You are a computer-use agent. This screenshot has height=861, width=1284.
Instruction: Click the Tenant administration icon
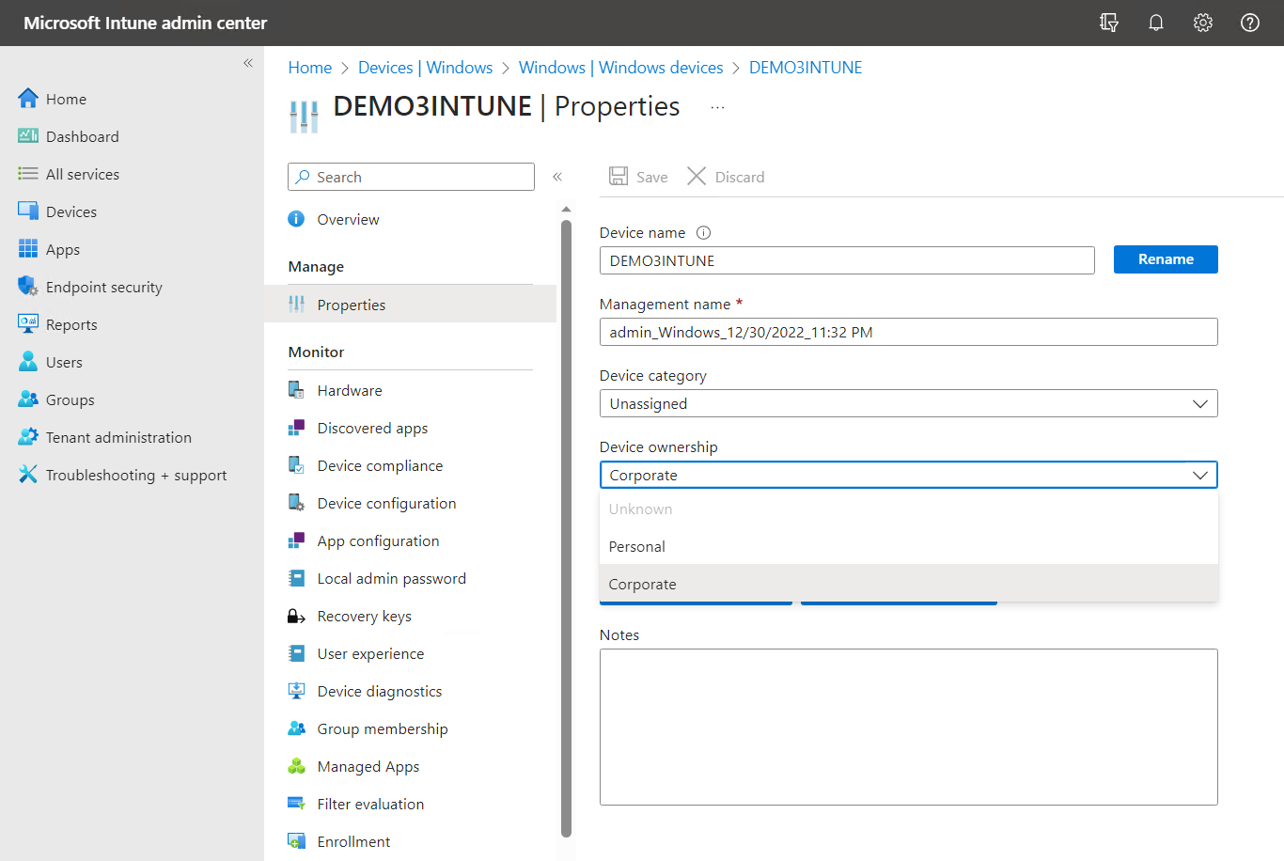click(x=28, y=436)
